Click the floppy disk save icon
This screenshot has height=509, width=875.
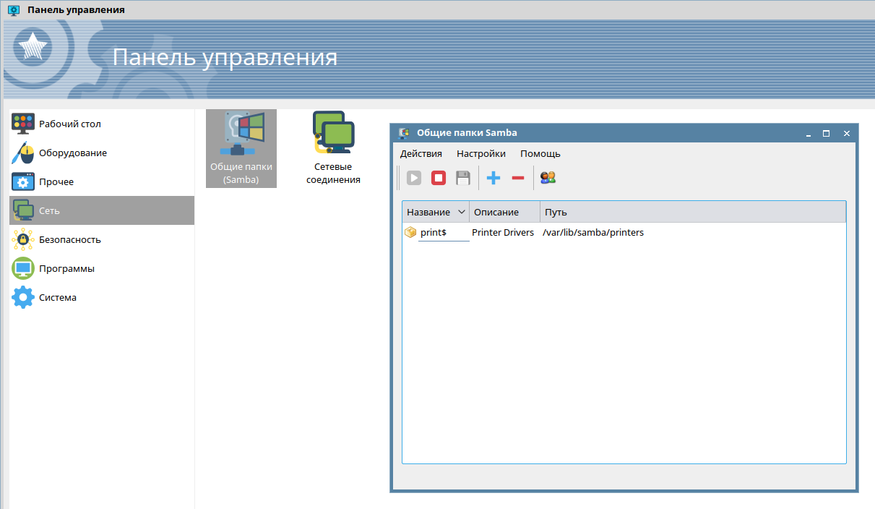(x=463, y=178)
